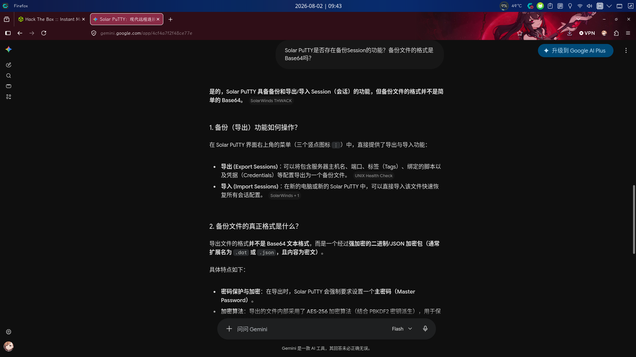Open the Wi-Fi network tray icon
Image resolution: width=636 pixels, height=357 pixels.
580,6
